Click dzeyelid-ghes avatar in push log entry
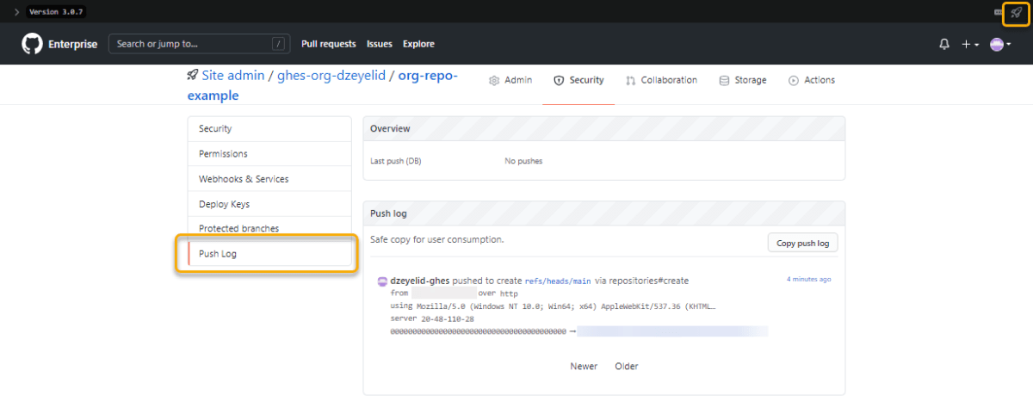Screen dimensions: 1033x414 pyautogui.click(x=383, y=281)
